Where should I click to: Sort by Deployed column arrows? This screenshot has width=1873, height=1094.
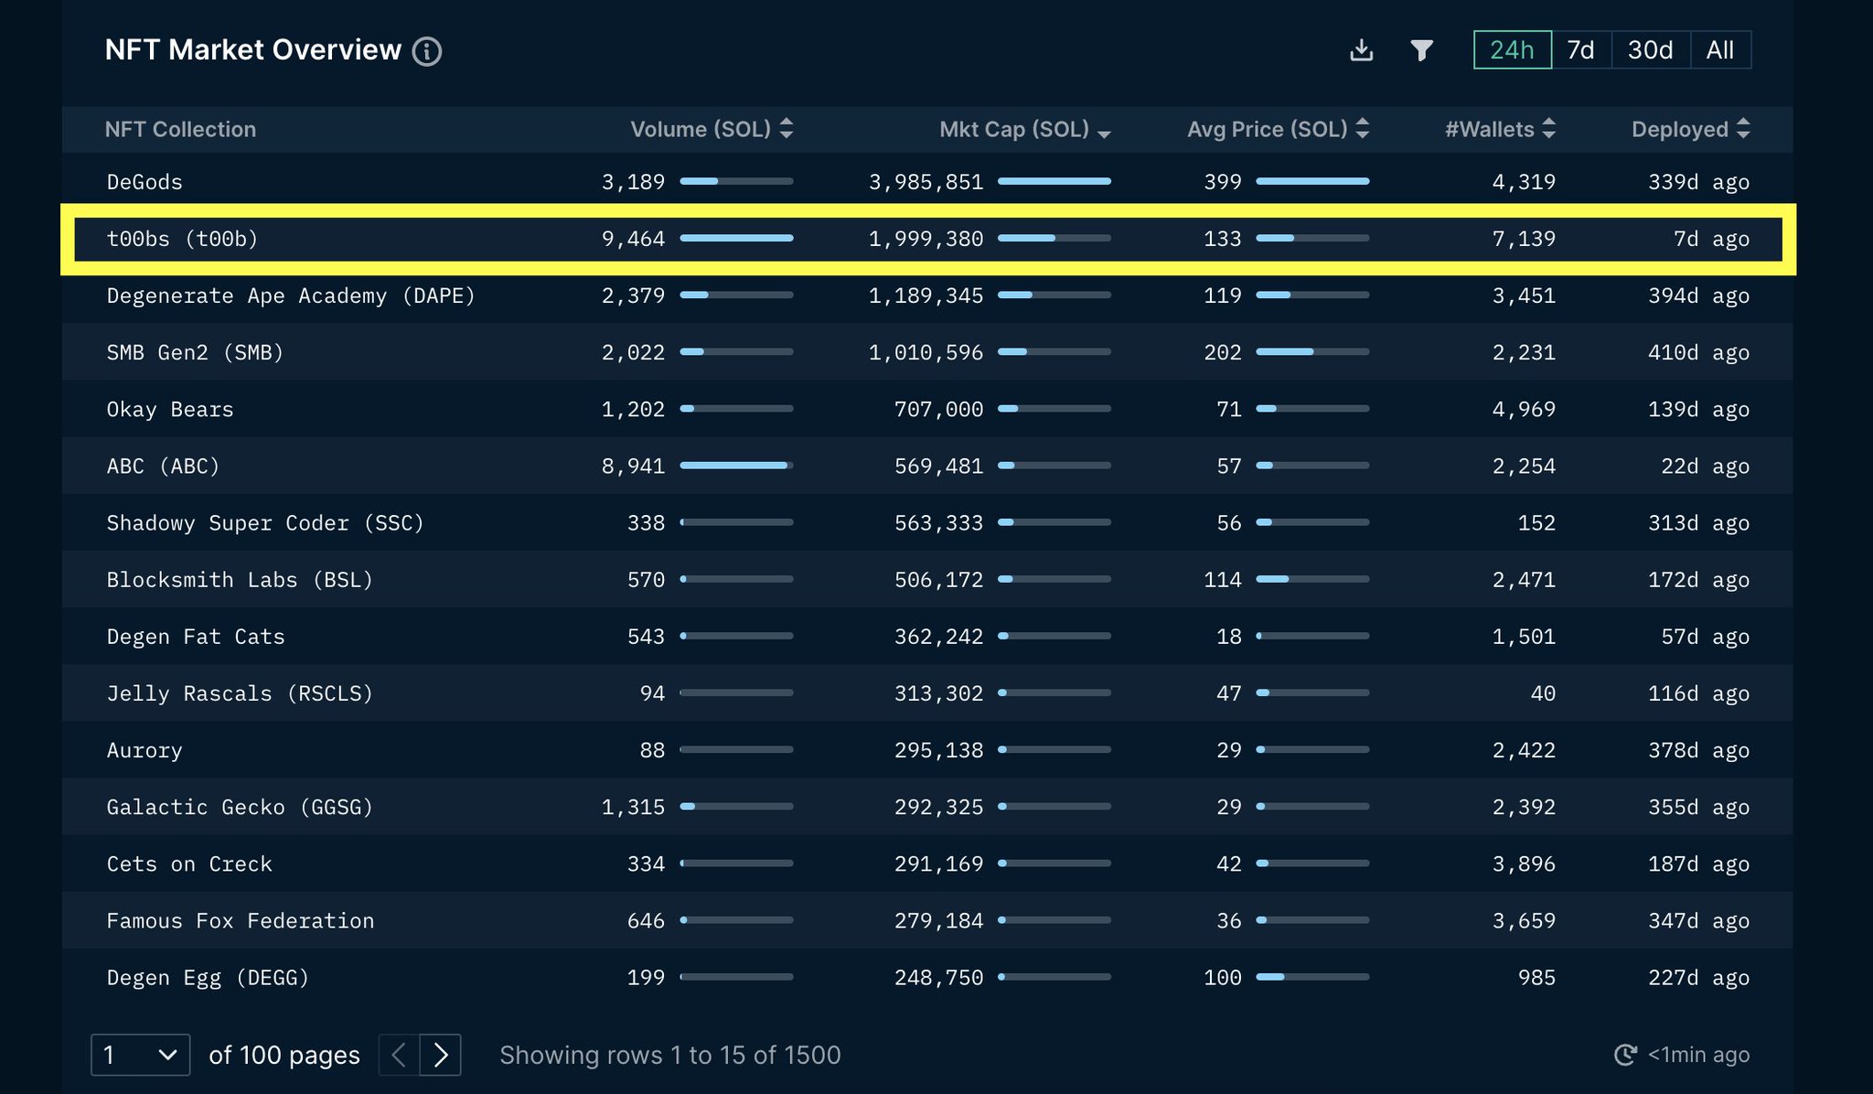1743,129
